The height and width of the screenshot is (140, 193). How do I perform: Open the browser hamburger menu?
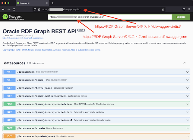tap(189, 9)
